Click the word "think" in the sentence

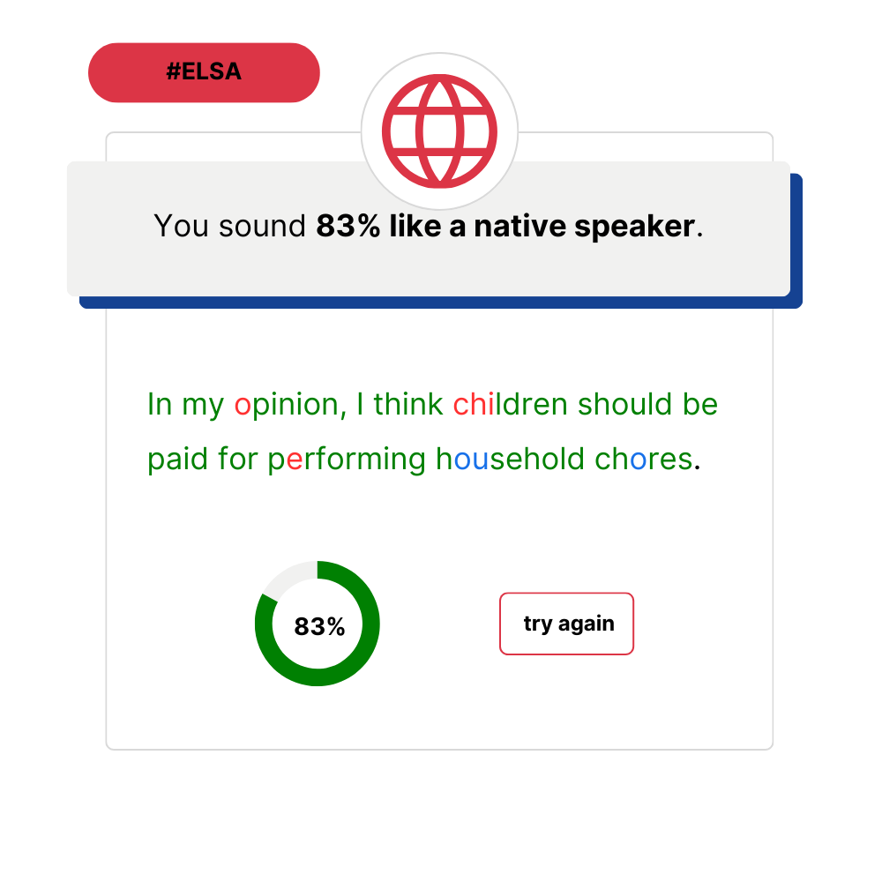[x=408, y=405]
